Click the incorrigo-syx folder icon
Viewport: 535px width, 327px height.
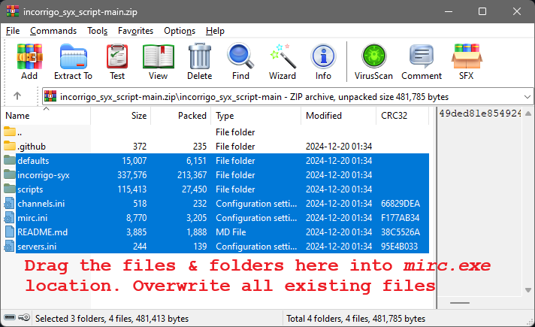point(10,174)
